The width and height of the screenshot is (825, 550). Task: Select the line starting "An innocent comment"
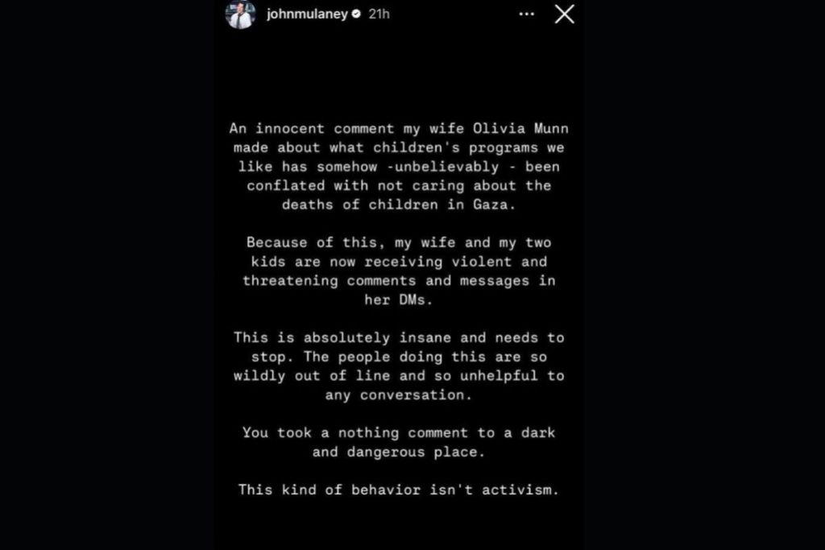click(x=399, y=129)
